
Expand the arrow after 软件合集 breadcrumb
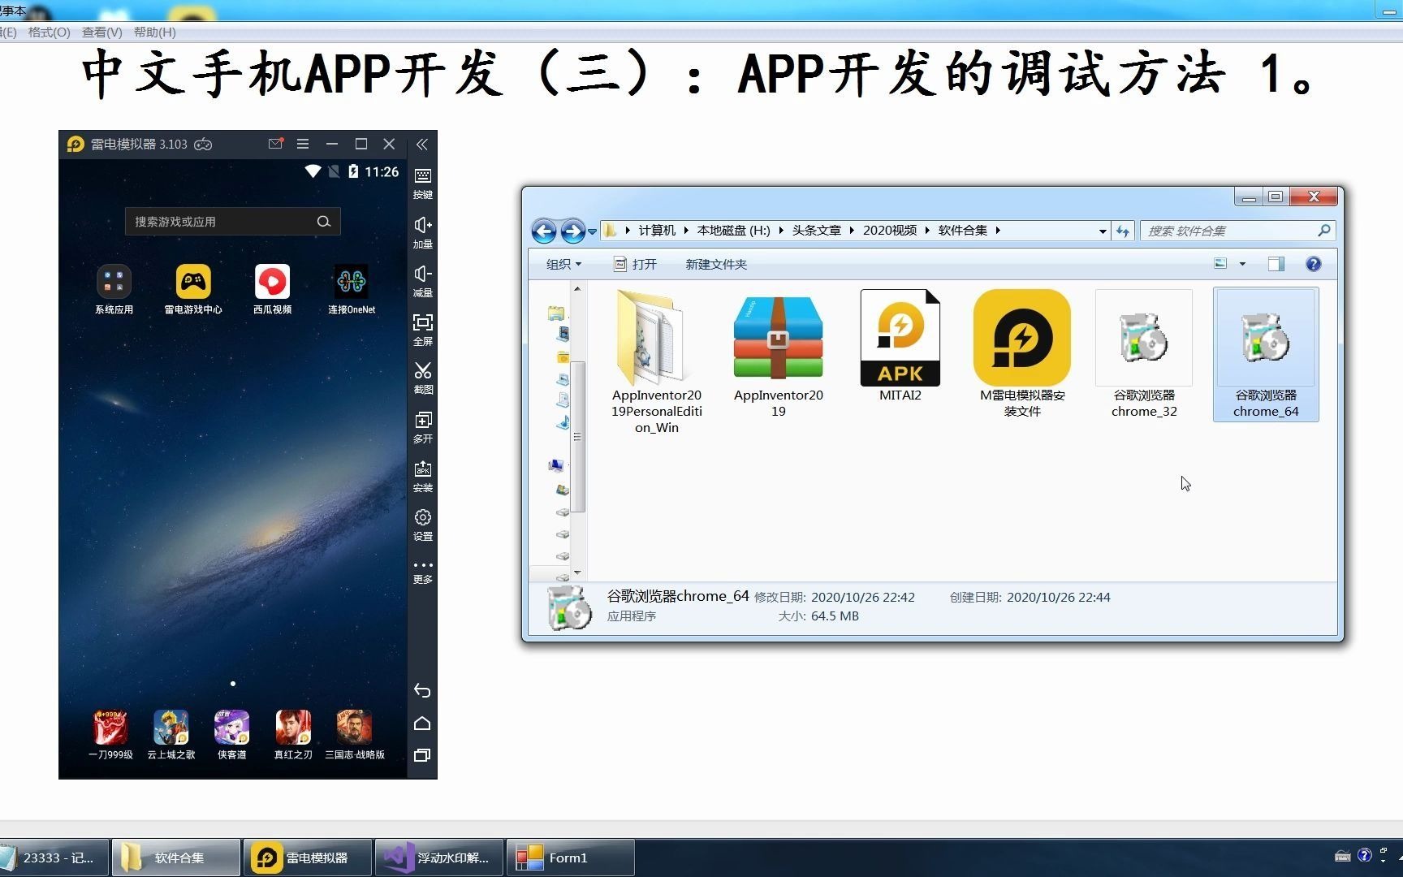[998, 231]
